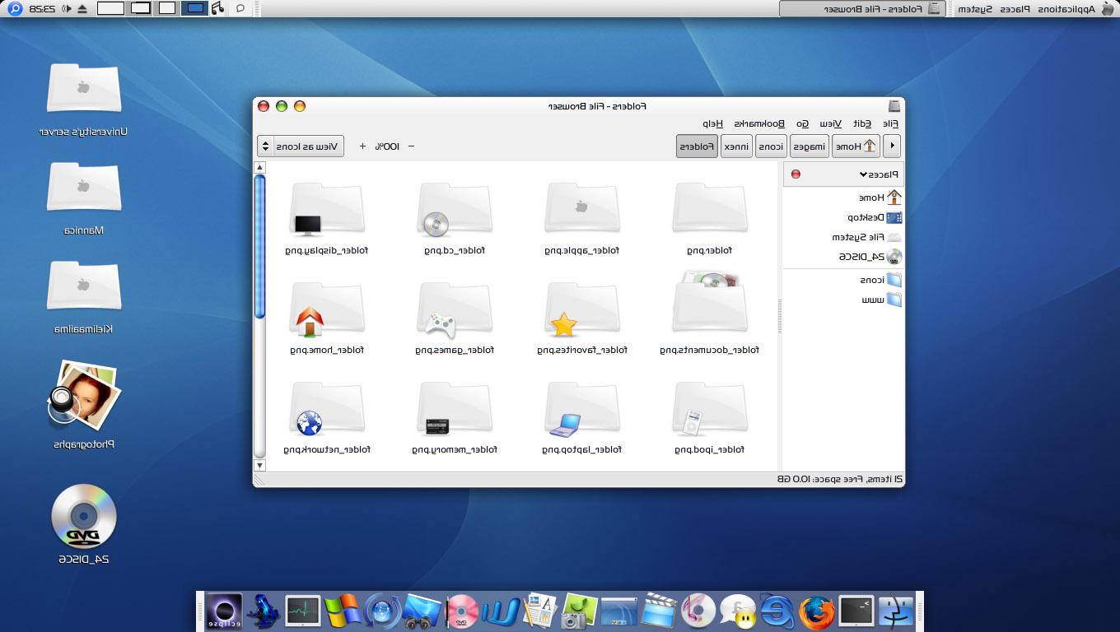Zoom out with the minus button
1120x632 pixels.
(411, 146)
